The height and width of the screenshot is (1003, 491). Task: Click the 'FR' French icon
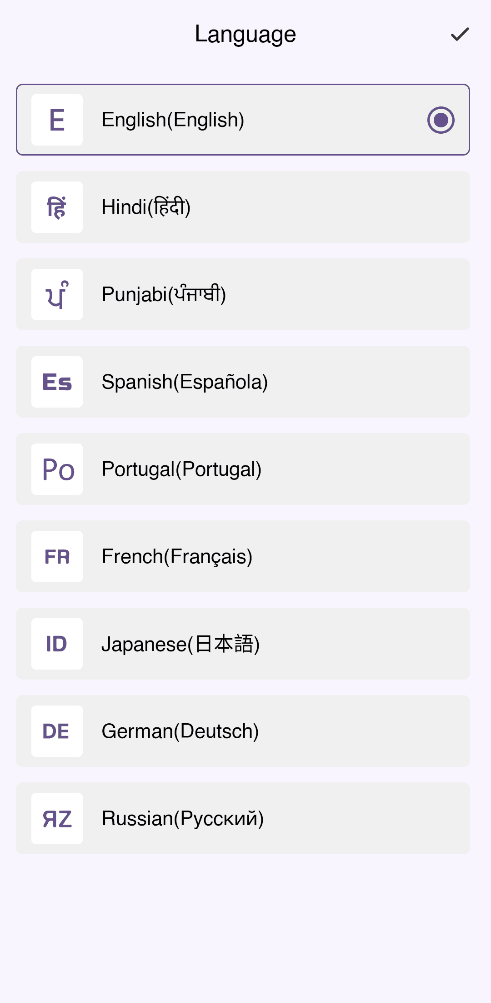[57, 557]
